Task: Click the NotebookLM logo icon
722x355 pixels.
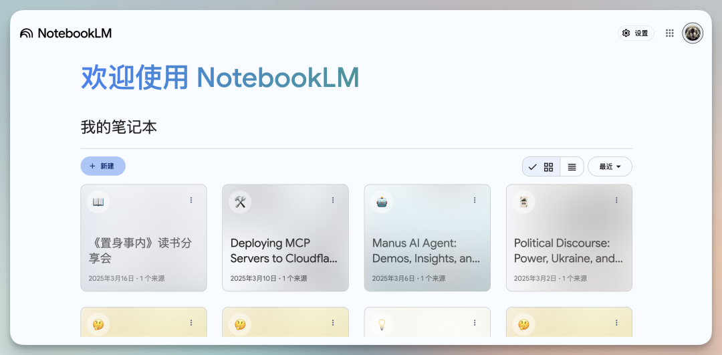Action: [x=27, y=33]
